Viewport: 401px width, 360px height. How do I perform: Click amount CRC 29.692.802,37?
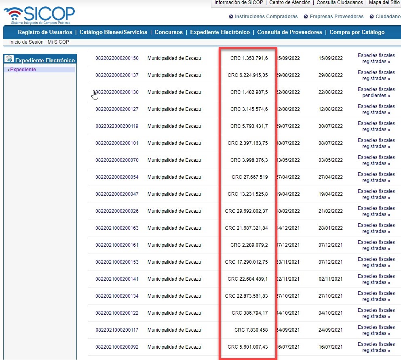coord(246,211)
